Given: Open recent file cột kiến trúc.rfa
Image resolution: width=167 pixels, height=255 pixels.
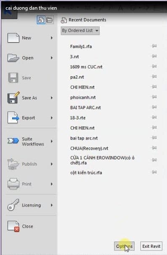Looking at the screenshot, I should coord(86,172).
